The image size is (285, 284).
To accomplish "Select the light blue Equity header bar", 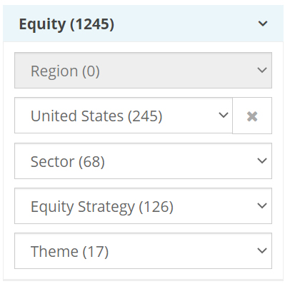I will coord(143,24).
